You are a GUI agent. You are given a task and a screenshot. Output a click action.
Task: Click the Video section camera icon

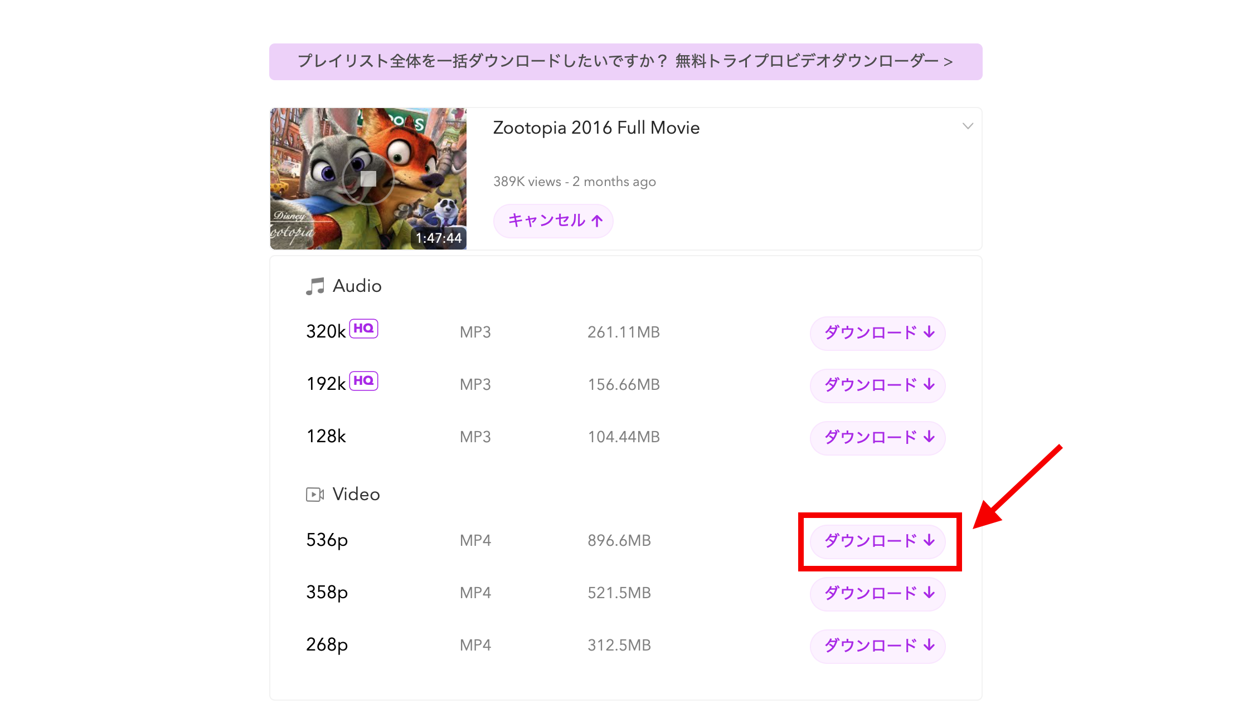pos(315,495)
